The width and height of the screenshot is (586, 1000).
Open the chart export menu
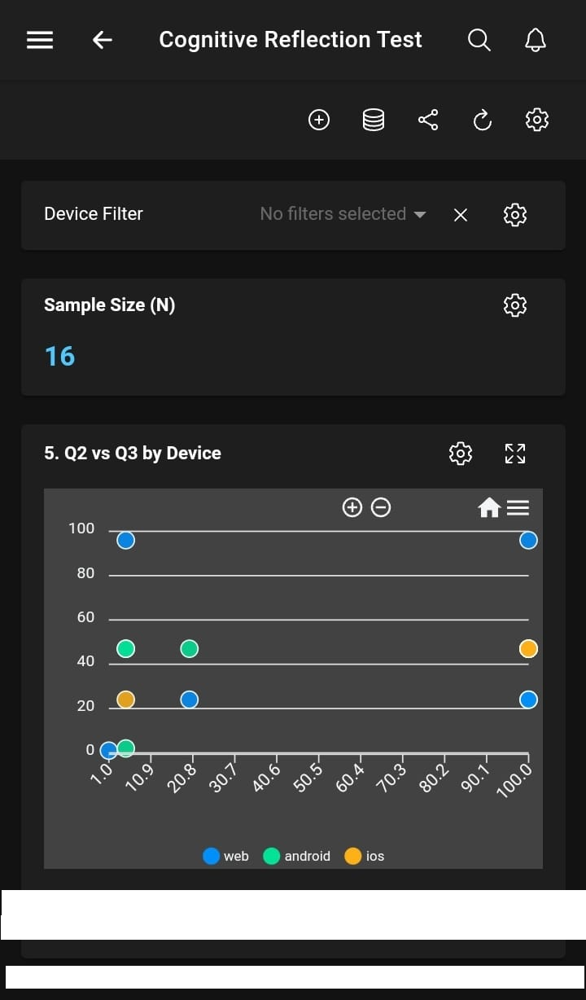click(518, 507)
